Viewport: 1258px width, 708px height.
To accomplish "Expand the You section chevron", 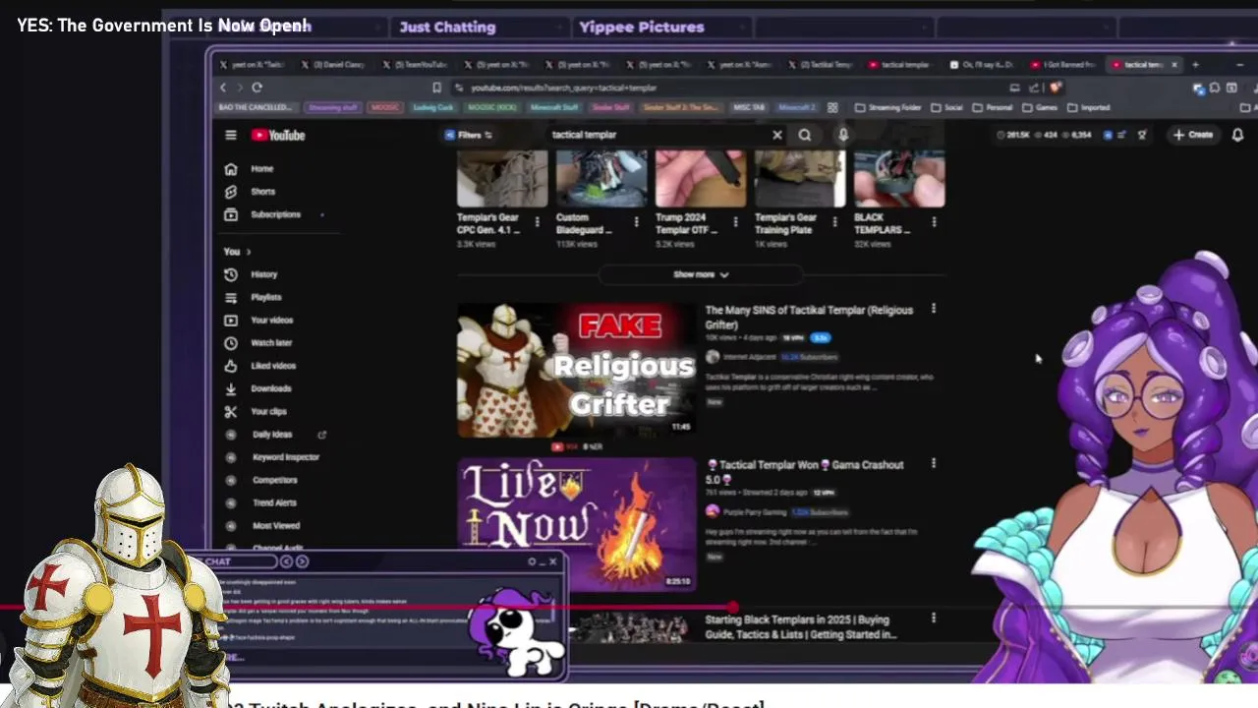I will click(248, 252).
